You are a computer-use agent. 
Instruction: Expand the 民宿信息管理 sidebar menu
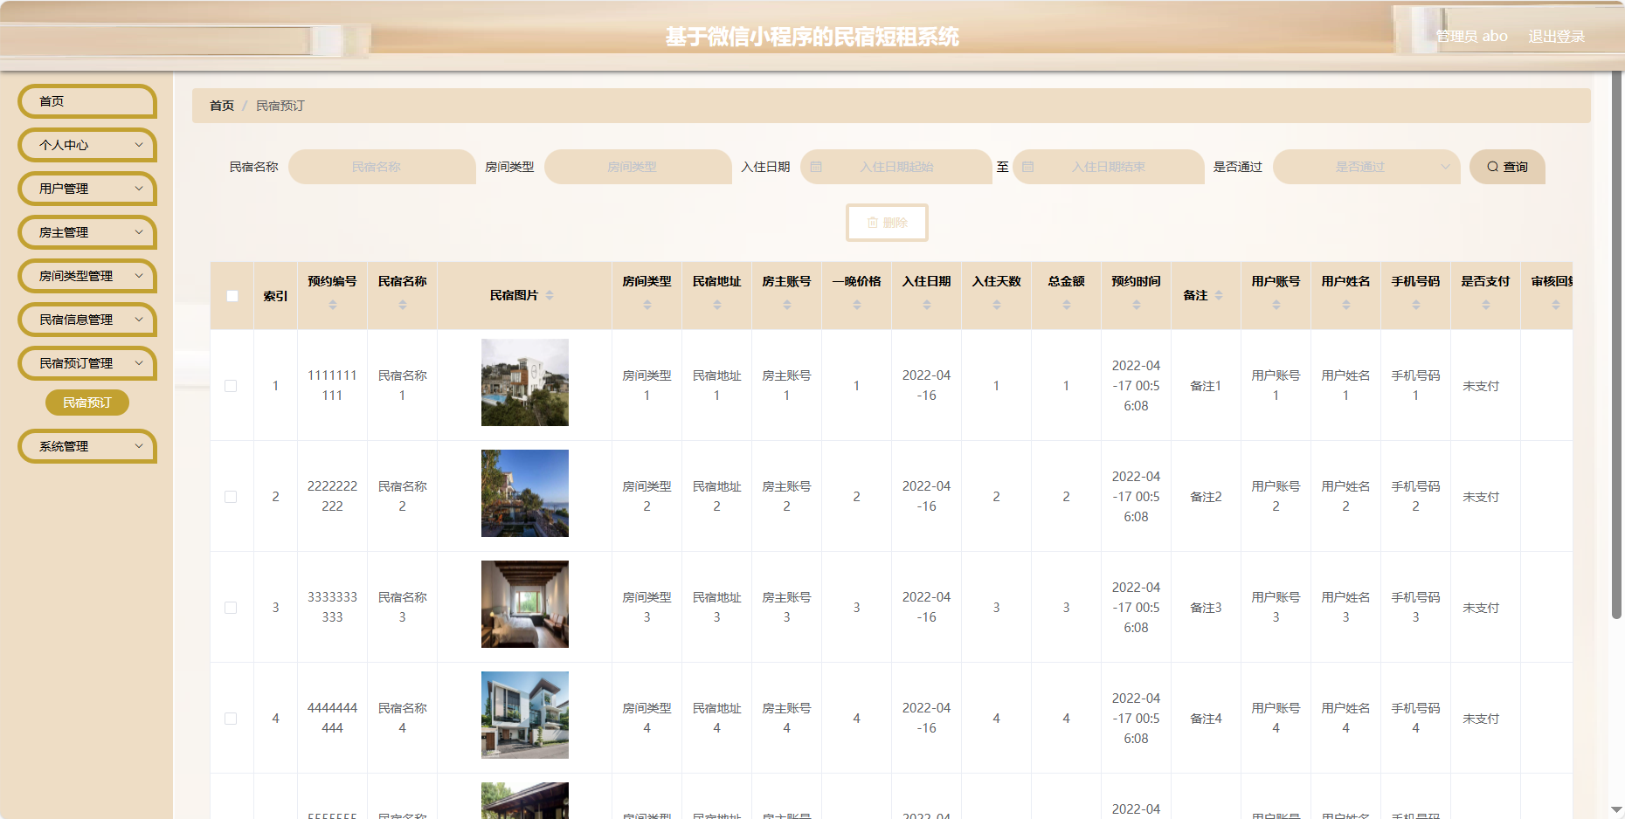(x=87, y=320)
